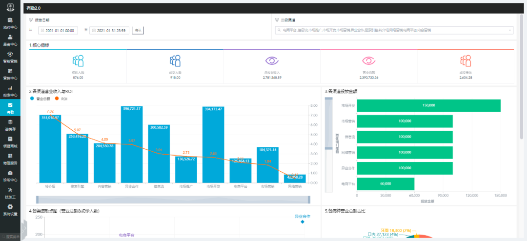527x241 pixels.
Task: Click the 信息流 bar showing 300,582.59
Action: pos(159,154)
